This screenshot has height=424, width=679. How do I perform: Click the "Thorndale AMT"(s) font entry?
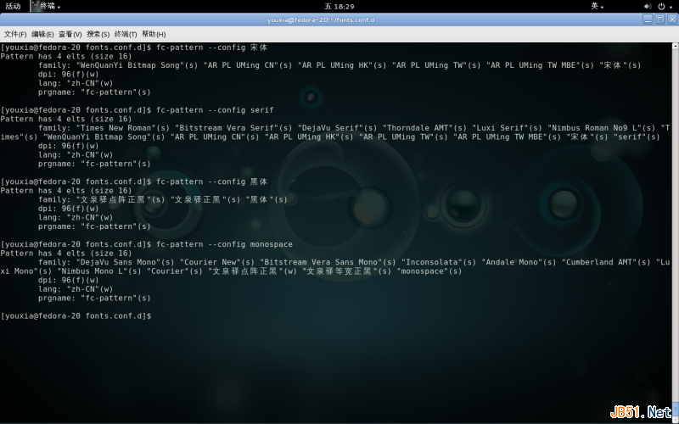click(x=424, y=128)
